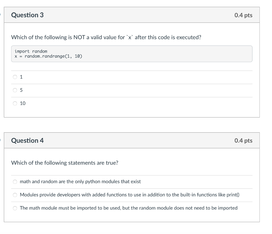The image size is (272, 234).
Task: Choose radio for 'Modules provide developers' statement
Action: coord(15,195)
